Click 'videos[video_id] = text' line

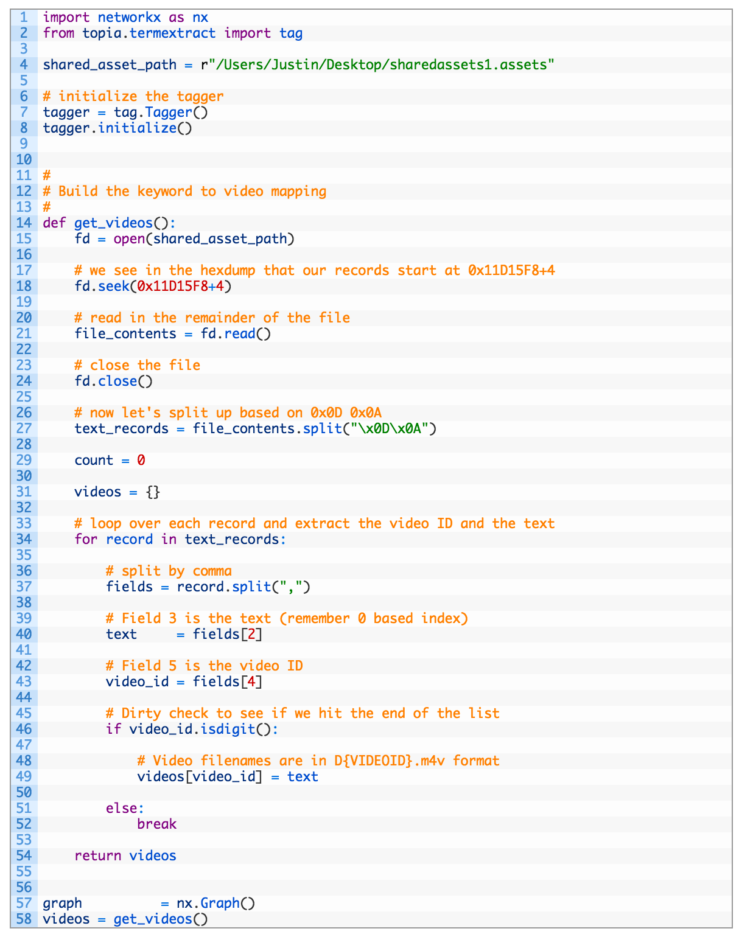228,776
